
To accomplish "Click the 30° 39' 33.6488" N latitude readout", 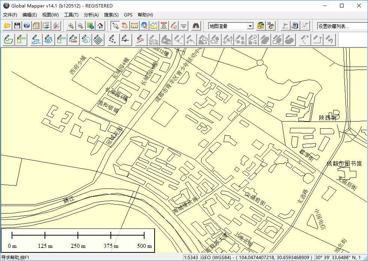I will pos(341,258).
